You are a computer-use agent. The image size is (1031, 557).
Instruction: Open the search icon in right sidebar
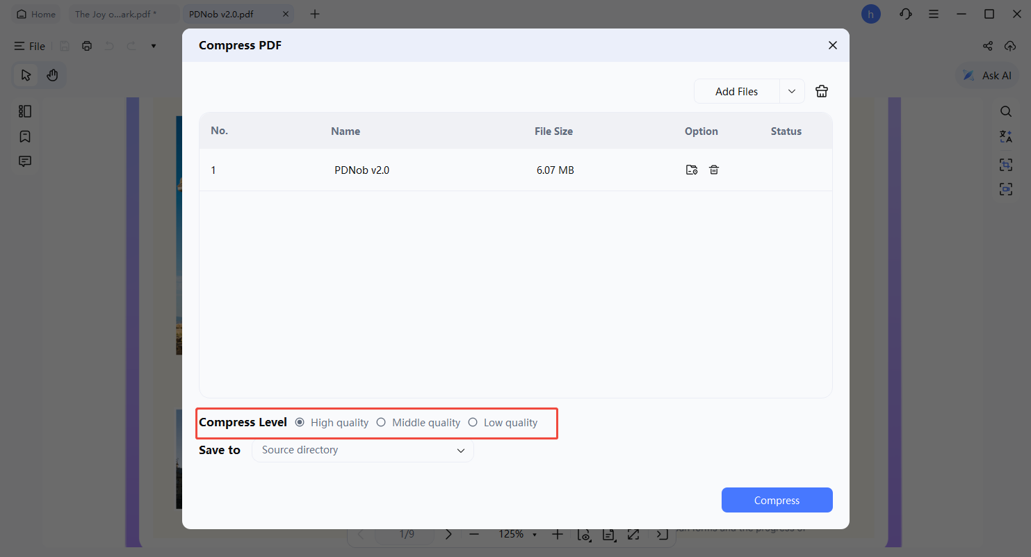(1006, 111)
